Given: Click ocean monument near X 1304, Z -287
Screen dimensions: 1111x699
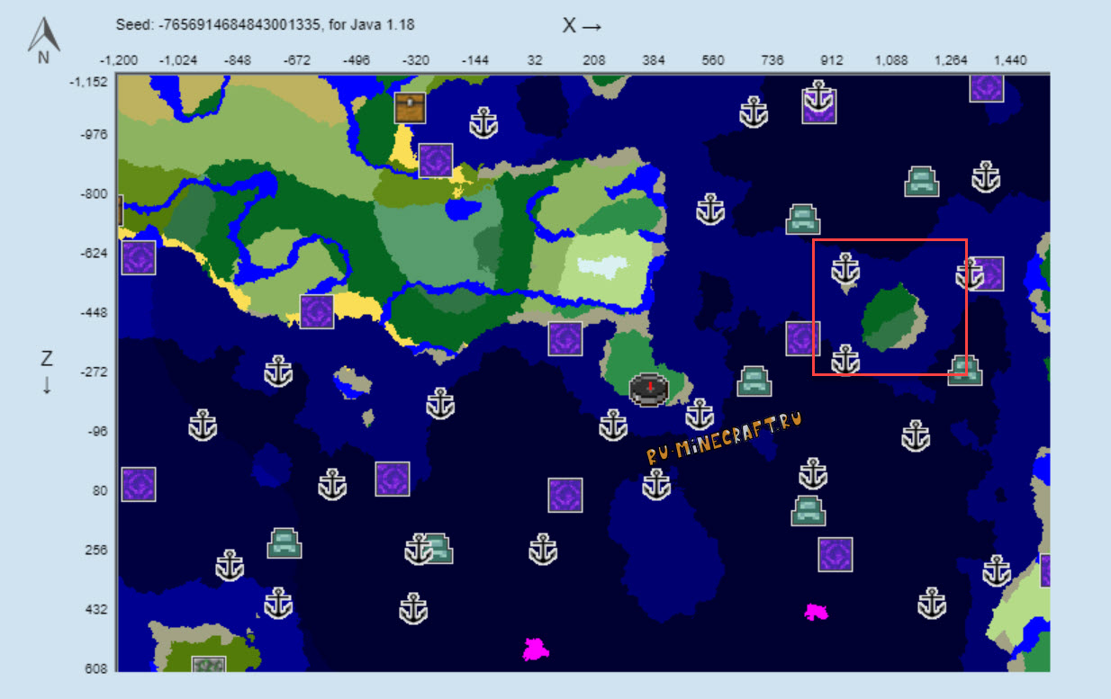Looking at the screenshot, I should point(964,371).
